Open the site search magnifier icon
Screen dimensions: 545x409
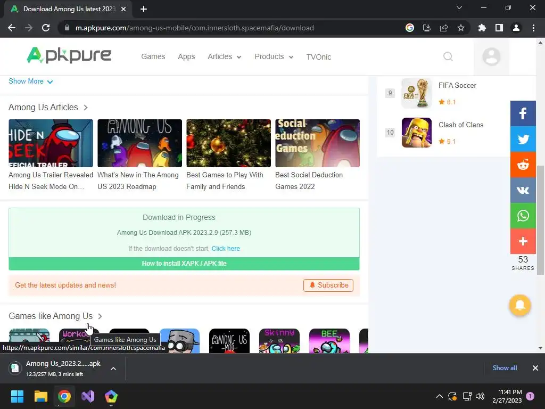click(x=448, y=56)
